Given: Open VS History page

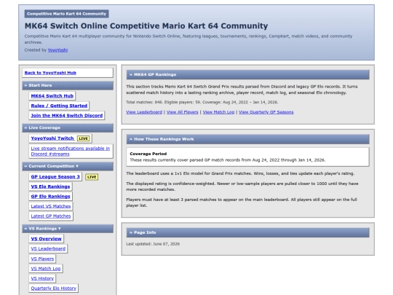Looking at the screenshot, I should click(x=42, y=278).
